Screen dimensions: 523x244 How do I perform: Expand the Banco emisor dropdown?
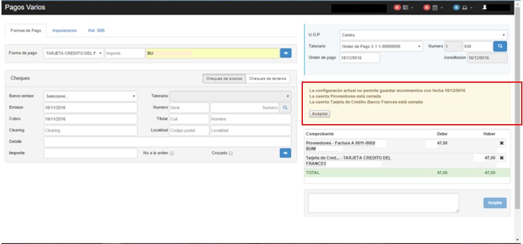(x=90, y=96)
